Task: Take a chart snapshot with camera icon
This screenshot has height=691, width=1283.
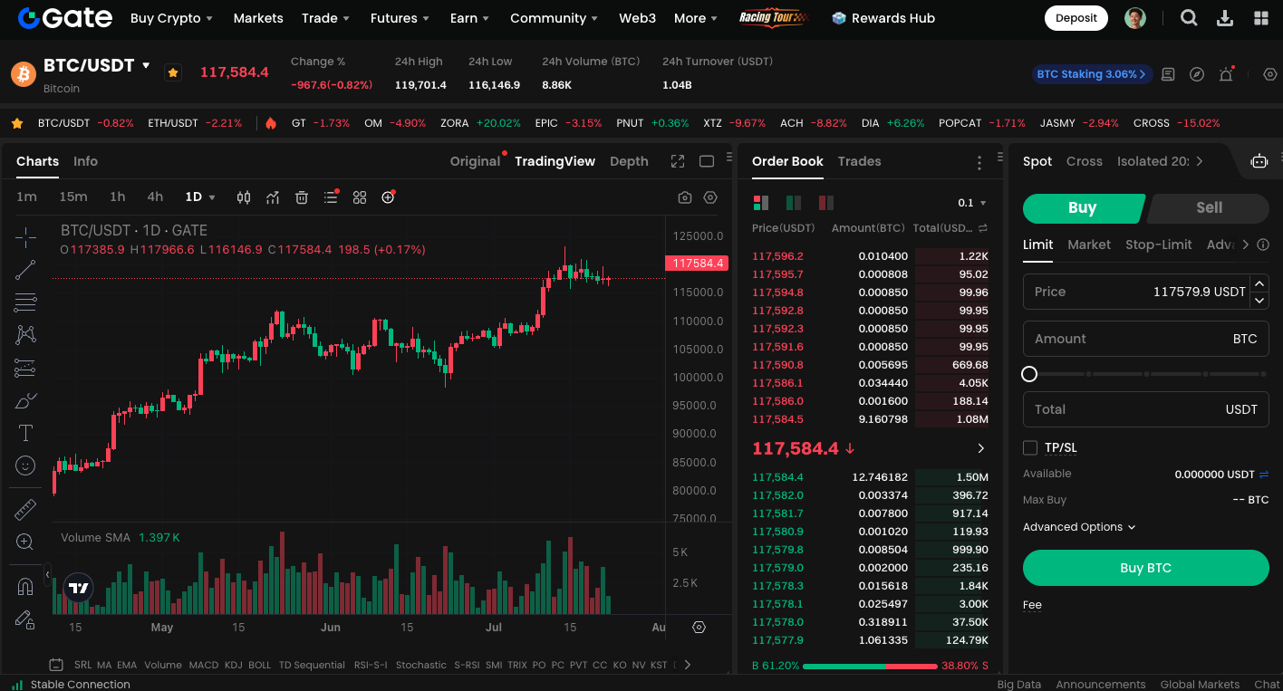Action: [685, 197]
